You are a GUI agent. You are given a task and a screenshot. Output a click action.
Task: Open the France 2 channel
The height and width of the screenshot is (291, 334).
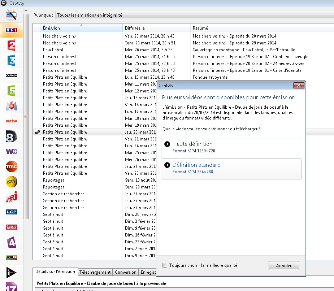[x=12, y=45]
